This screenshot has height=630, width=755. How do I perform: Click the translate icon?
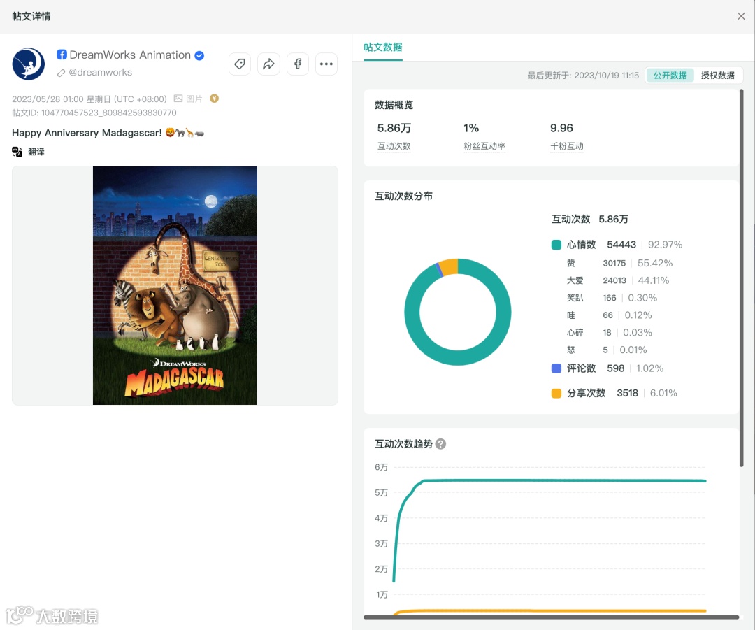[17, 152]
